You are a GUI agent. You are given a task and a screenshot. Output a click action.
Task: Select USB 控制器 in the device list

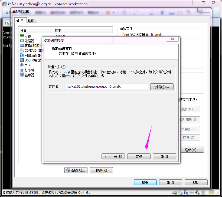pyautogui.click(x=33, y=60)
